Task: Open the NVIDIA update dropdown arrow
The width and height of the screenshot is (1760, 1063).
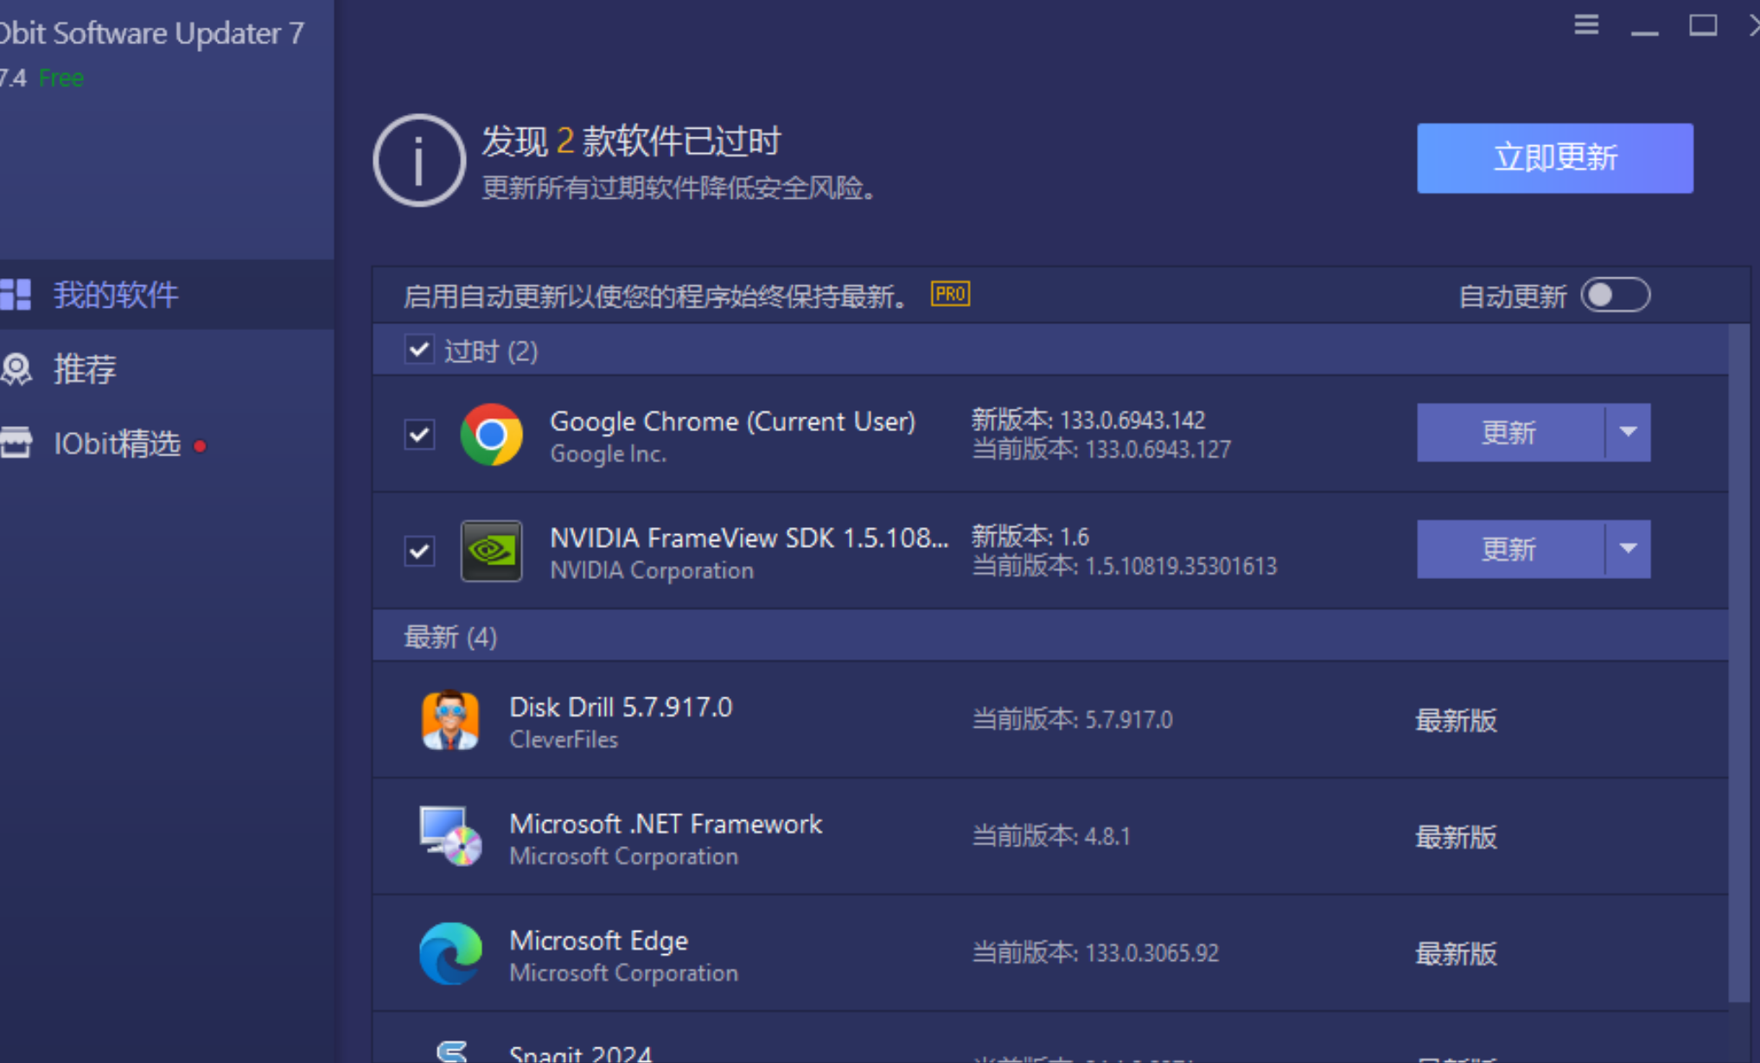Action: 1629,549
